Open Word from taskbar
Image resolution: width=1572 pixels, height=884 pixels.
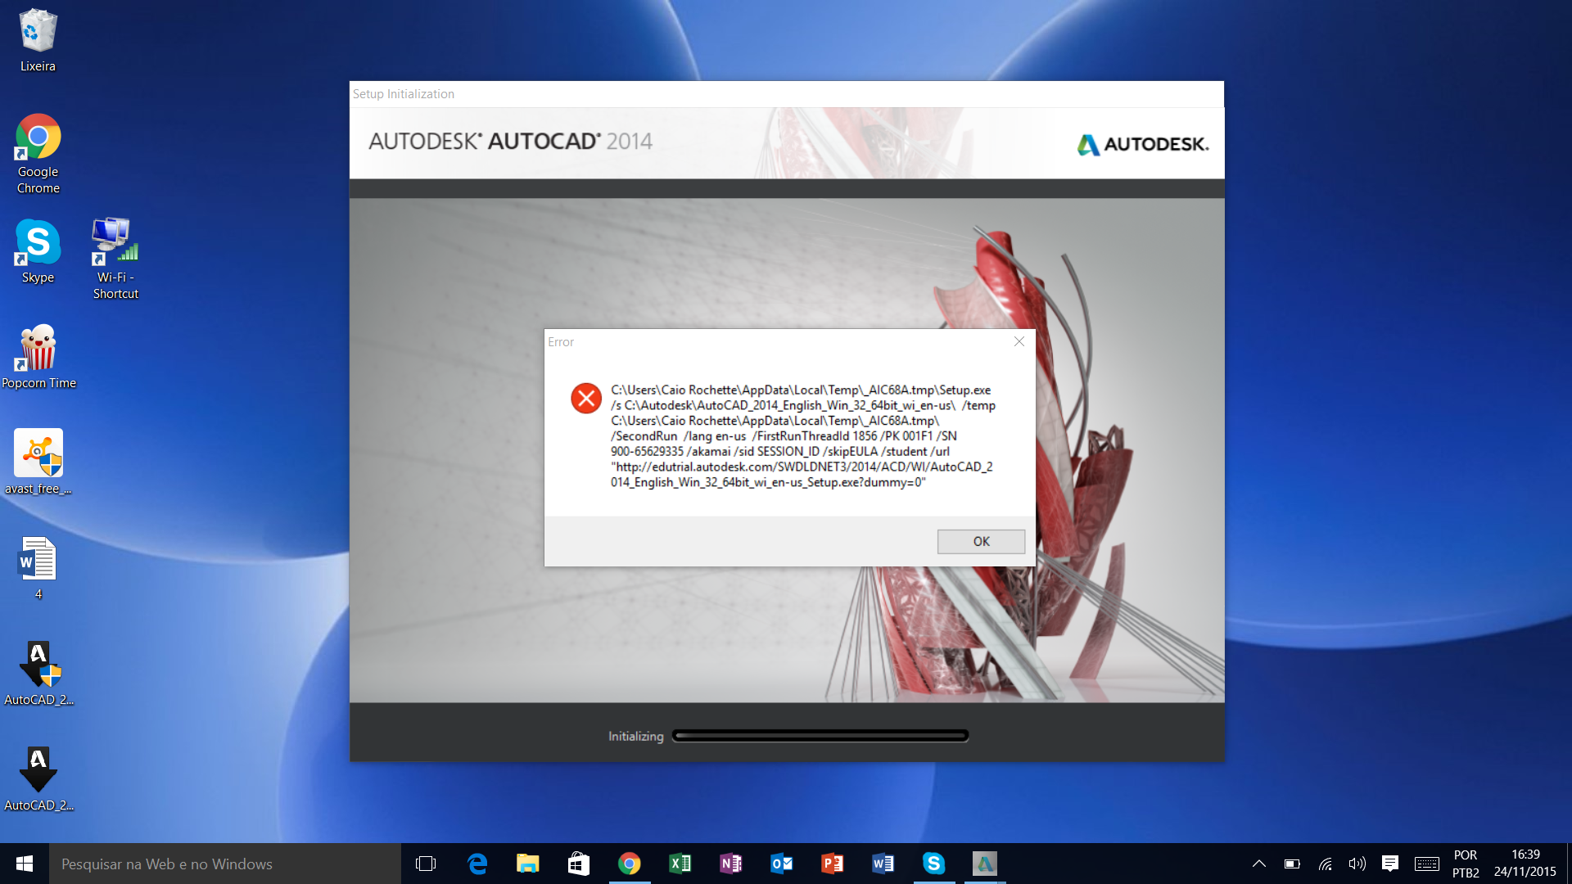tap(883, 864)
